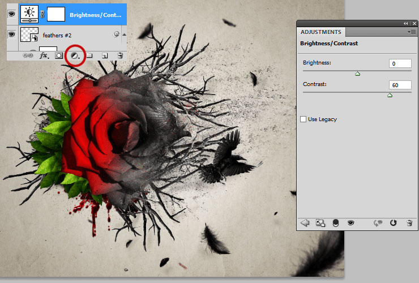This screenshot has width=419, height=283.
Task: Open new adjustment layer menu
Action: (x=75, y=55)
